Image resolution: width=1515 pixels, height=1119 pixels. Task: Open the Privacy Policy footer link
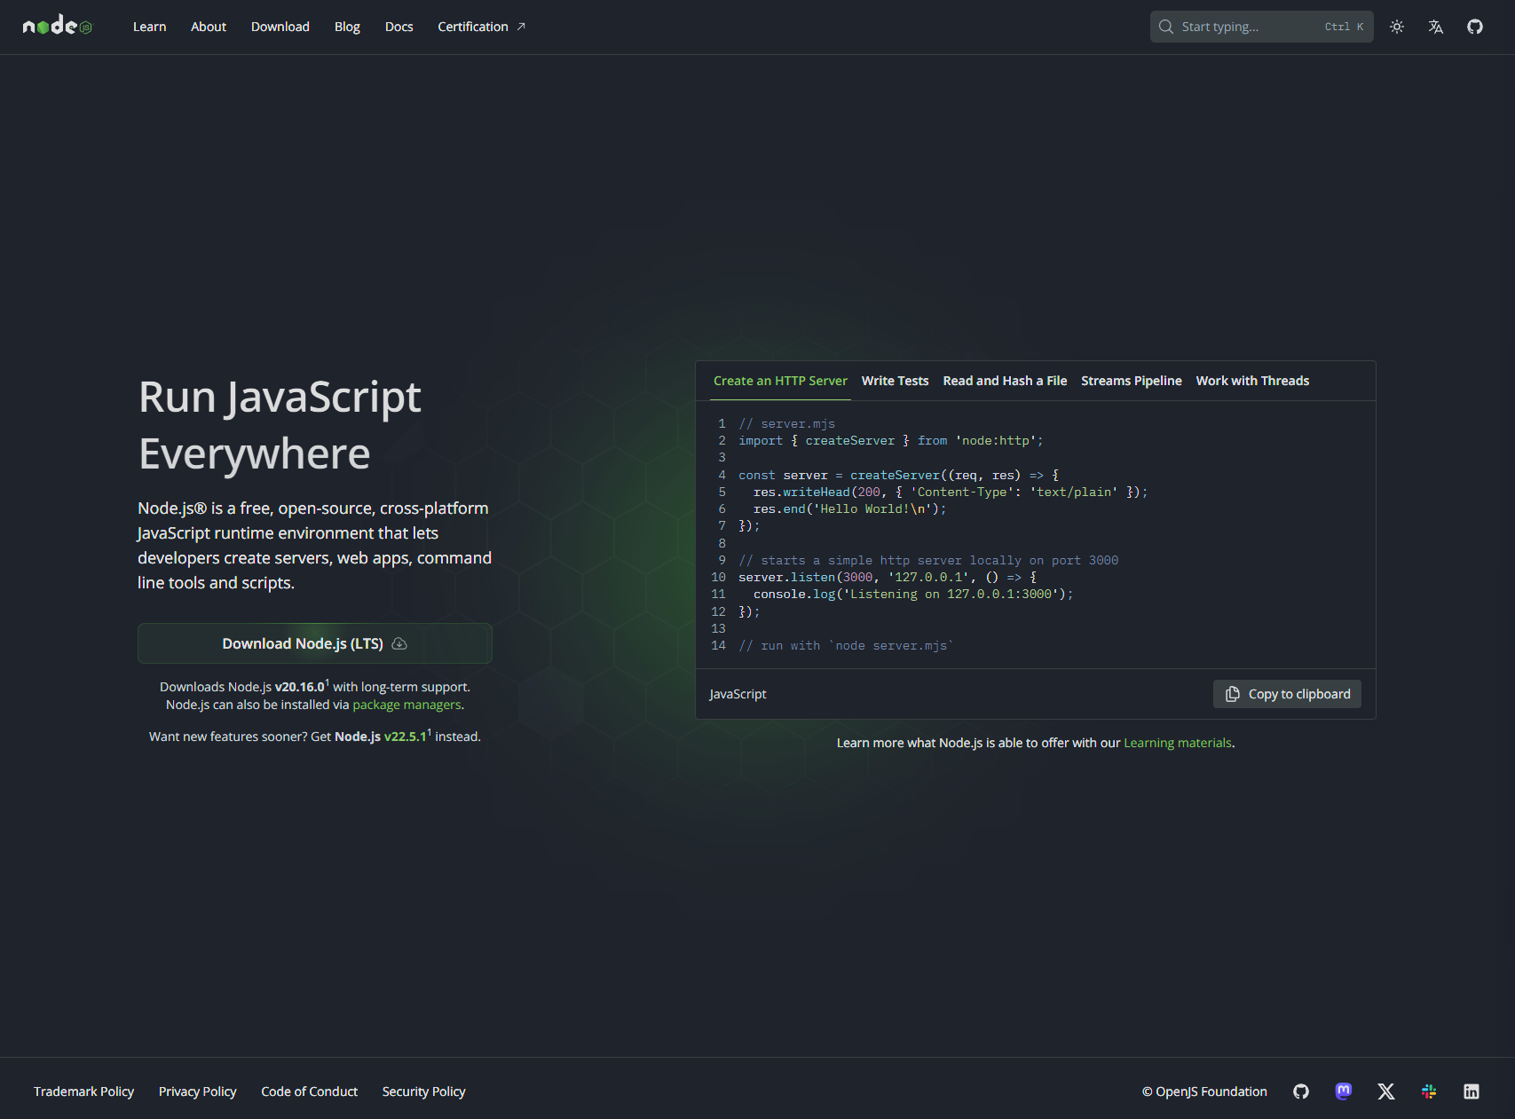(198, 1091)
